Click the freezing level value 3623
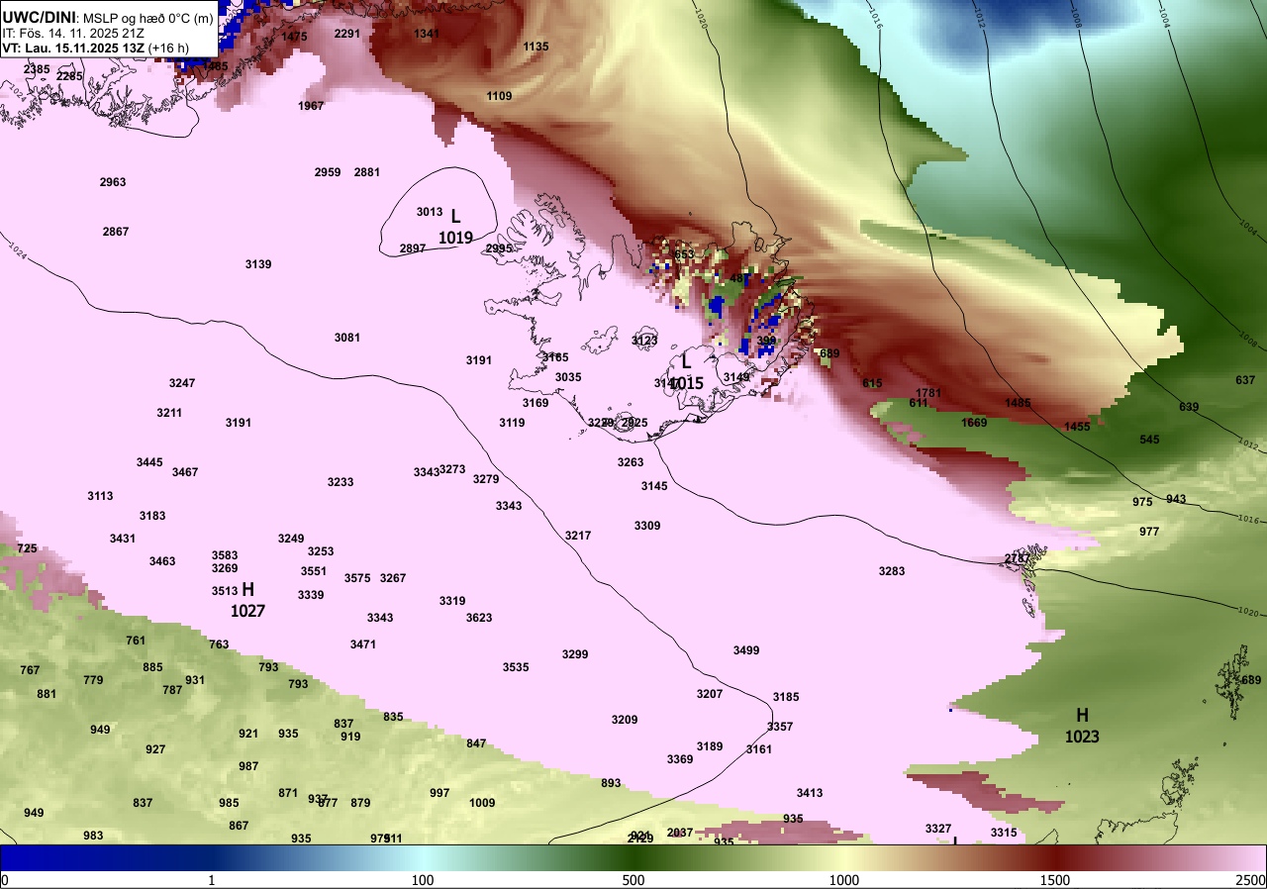The width and height of the screenshot is (1267, 889). pos(479,618)
